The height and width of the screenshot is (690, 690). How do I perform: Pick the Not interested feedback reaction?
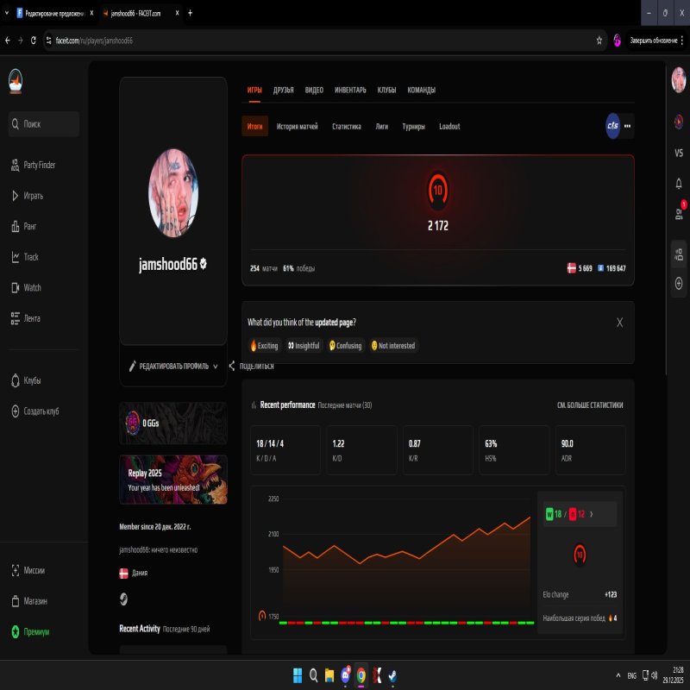click(x=392, y=345)
